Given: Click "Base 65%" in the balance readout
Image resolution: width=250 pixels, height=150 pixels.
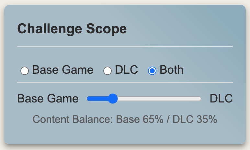Looking at the screenshot, I should [x=140, y=119].
